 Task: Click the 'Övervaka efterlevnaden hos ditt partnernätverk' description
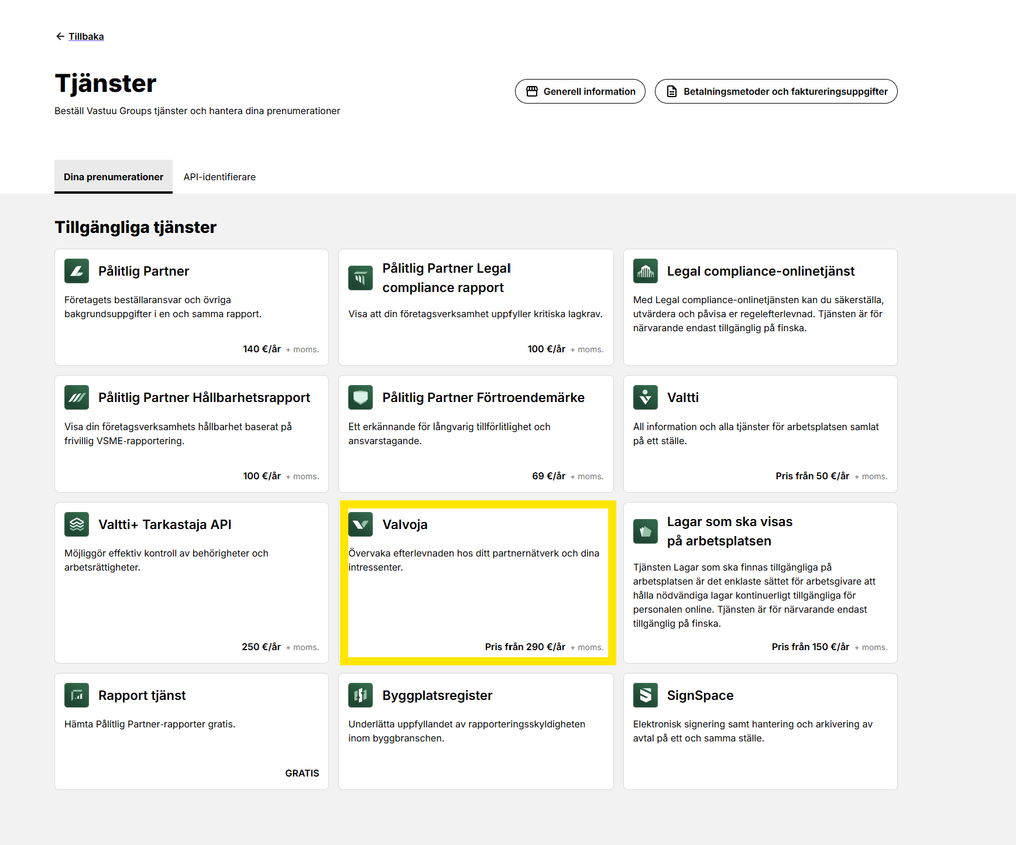[x=474, y=560]
